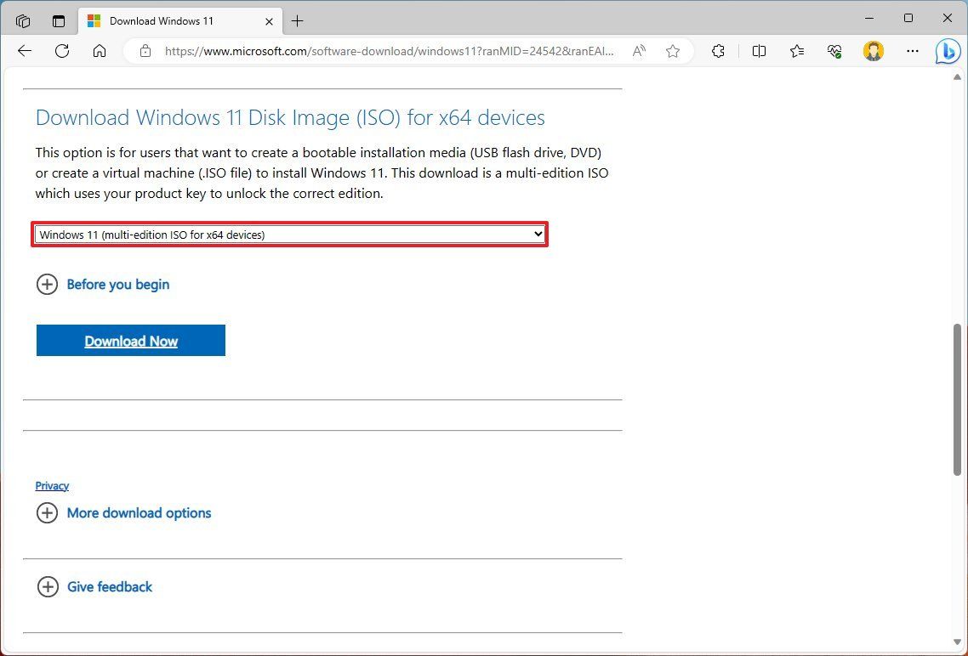The width and height of the screenshot is (968, 656).
Task: View site information via the lock icon
Action: click(145, 51)
